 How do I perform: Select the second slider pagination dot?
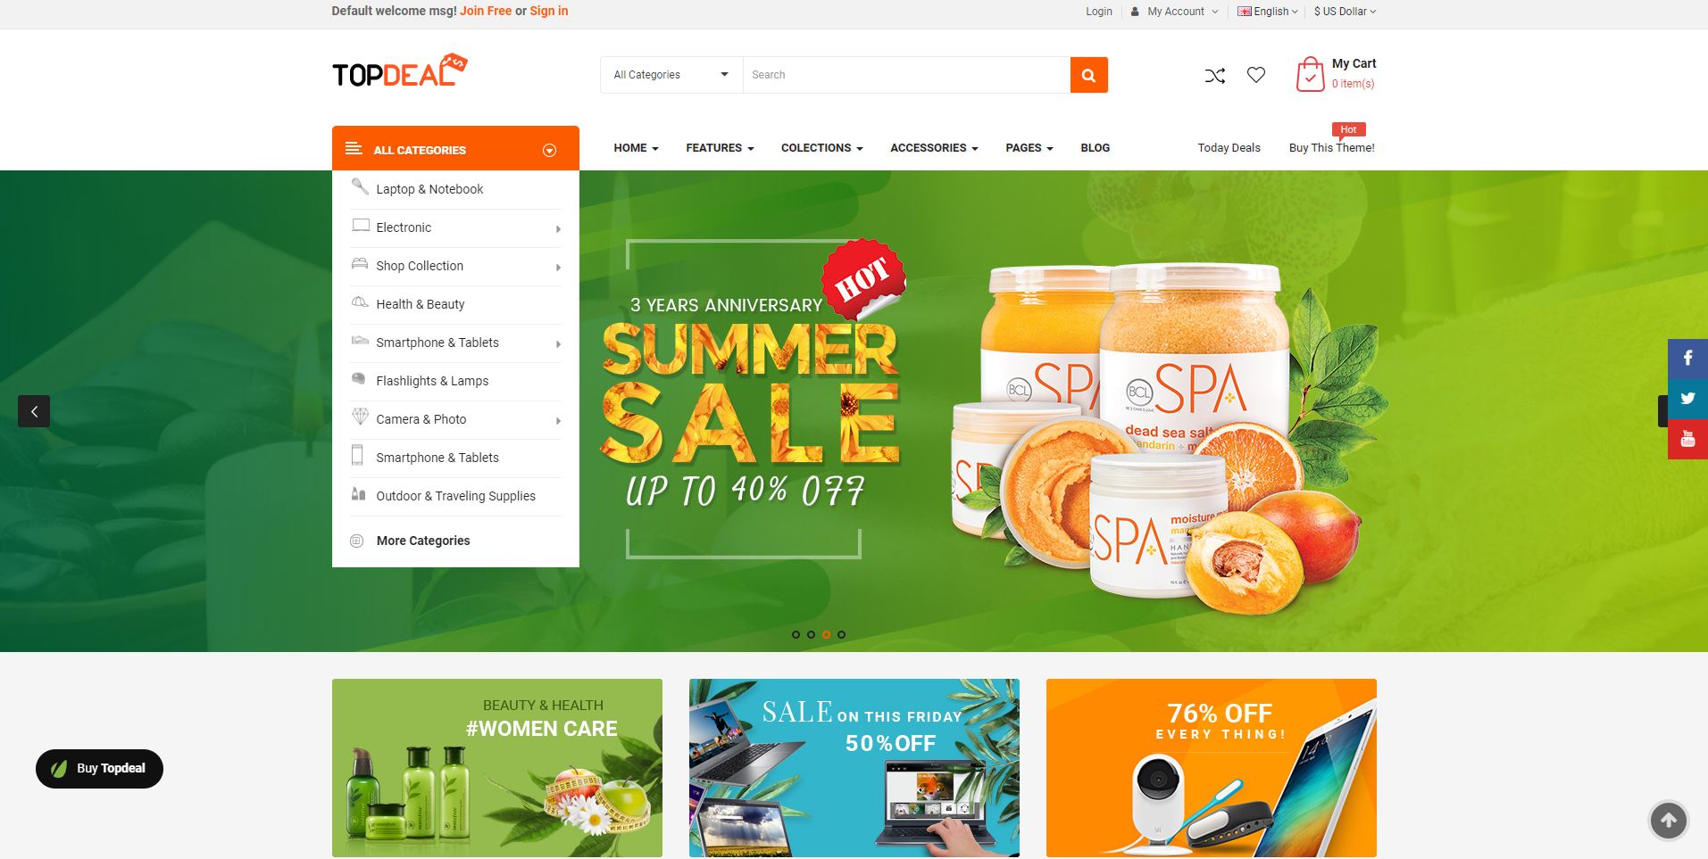[811, 635]
